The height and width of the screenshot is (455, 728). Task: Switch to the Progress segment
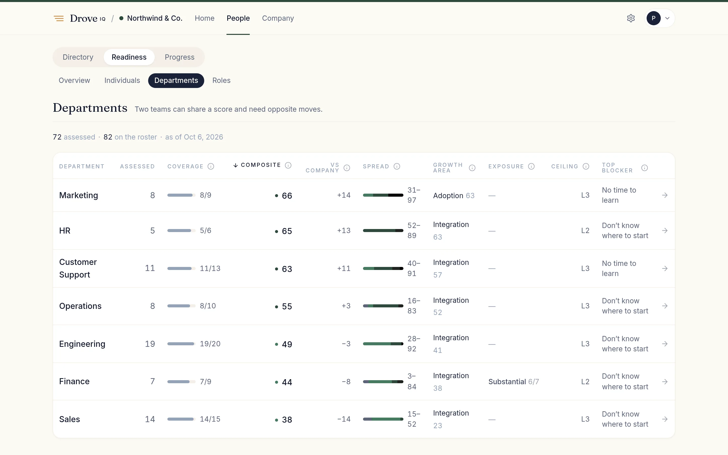point(179,57)
